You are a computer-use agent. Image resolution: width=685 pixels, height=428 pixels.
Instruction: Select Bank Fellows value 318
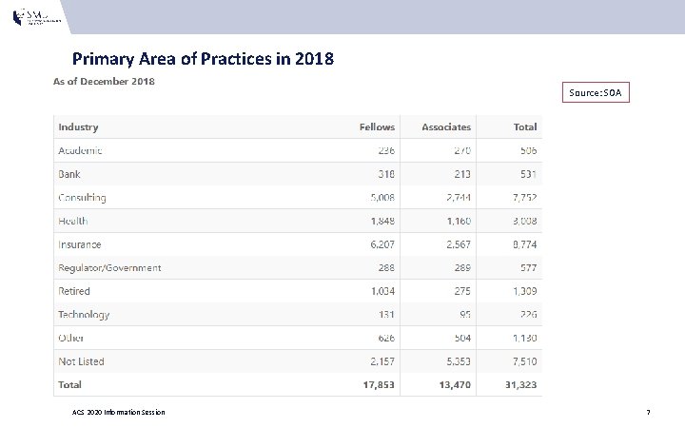[386, 174]
